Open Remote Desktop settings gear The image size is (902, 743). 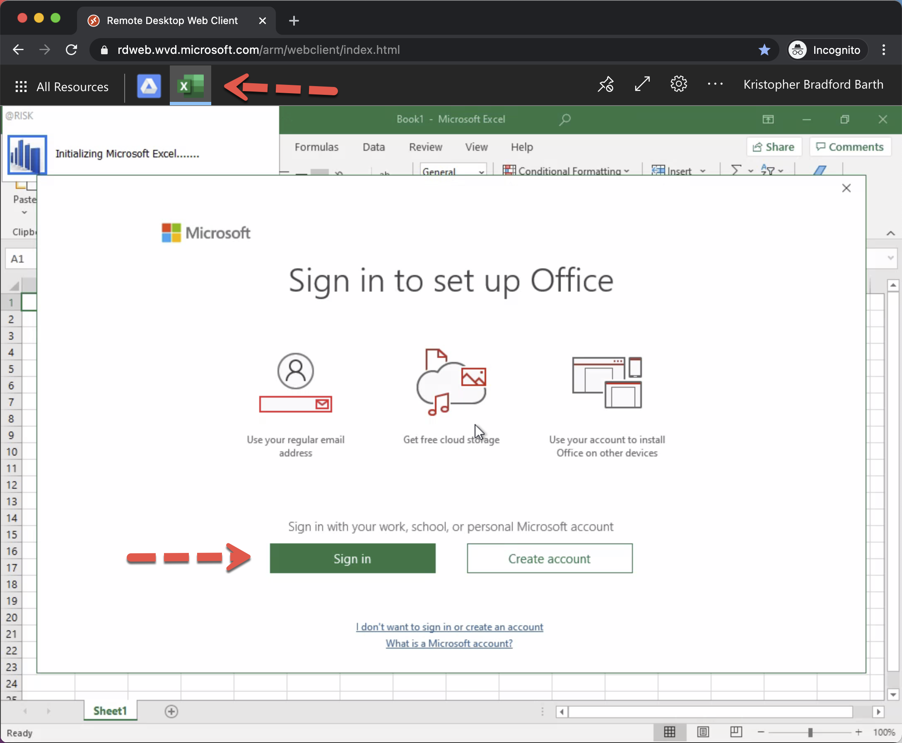(679, 84)
